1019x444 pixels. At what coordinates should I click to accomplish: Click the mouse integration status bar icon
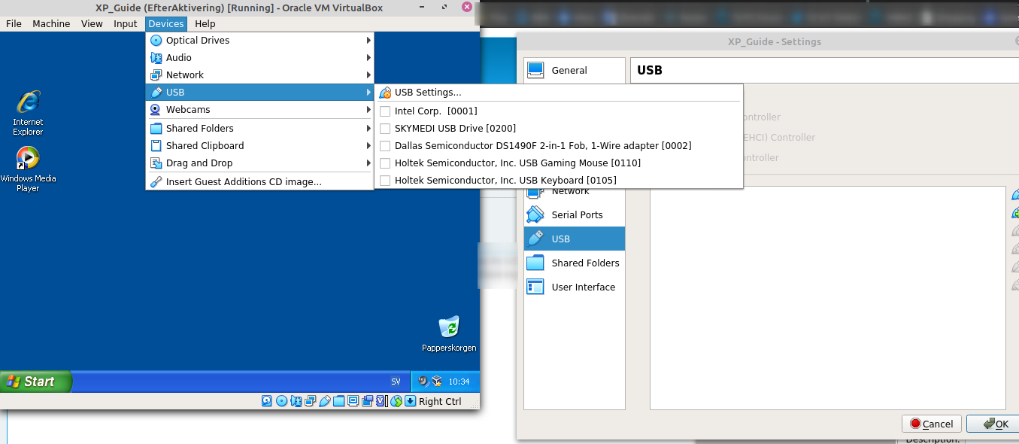[x=396, y=401]
